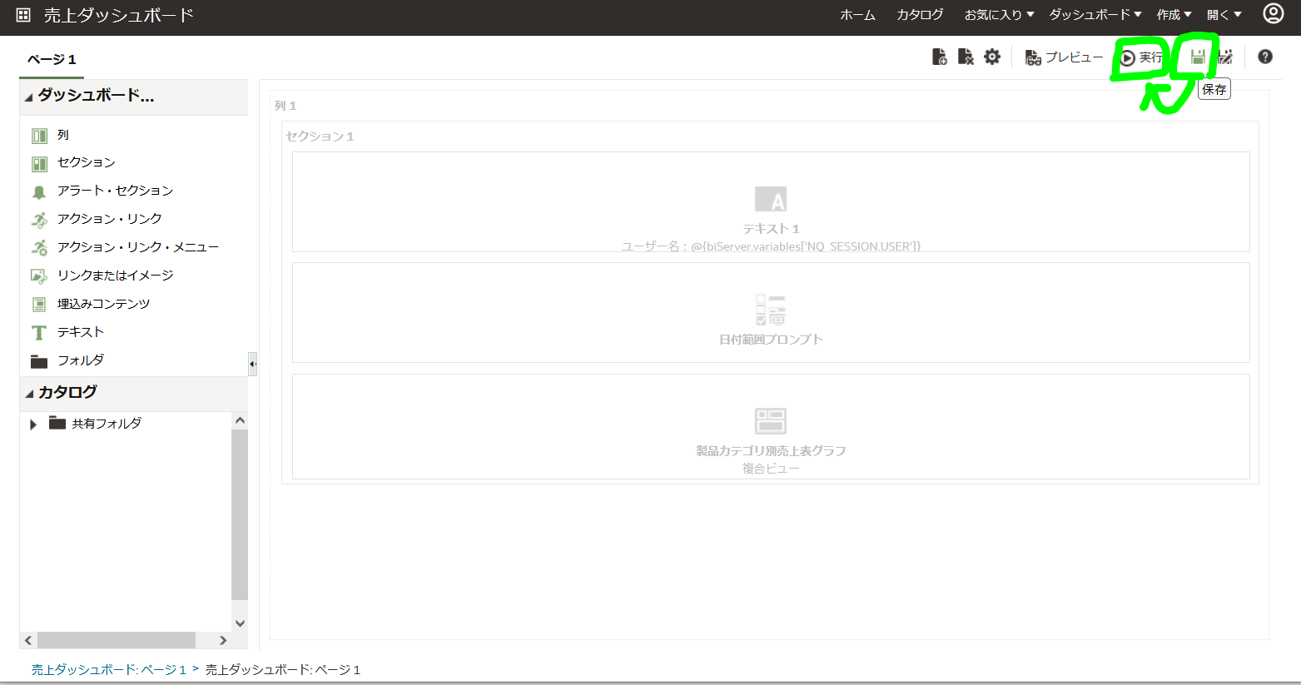The image size is (1301, 685).
Task: Open the お気に入り dropdown menu
Action: (999, 15)
